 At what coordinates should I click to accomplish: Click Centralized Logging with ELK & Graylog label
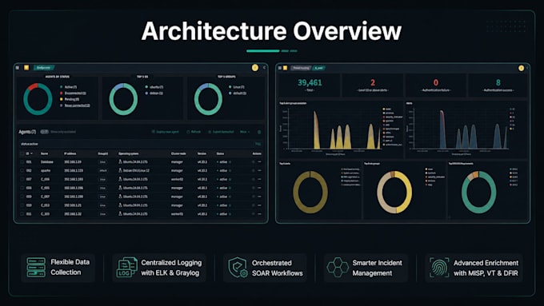pos(171,268)
